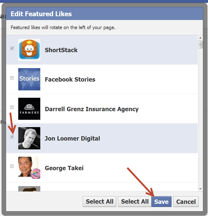Click the Jon Loomer Digital photo
Viewport: 208px width, 216px height.
[x=29, y=138]
